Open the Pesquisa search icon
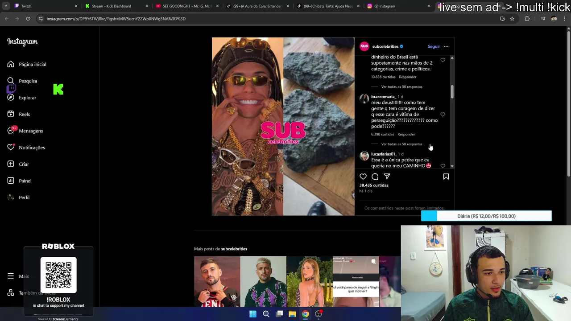 (11, 81)
